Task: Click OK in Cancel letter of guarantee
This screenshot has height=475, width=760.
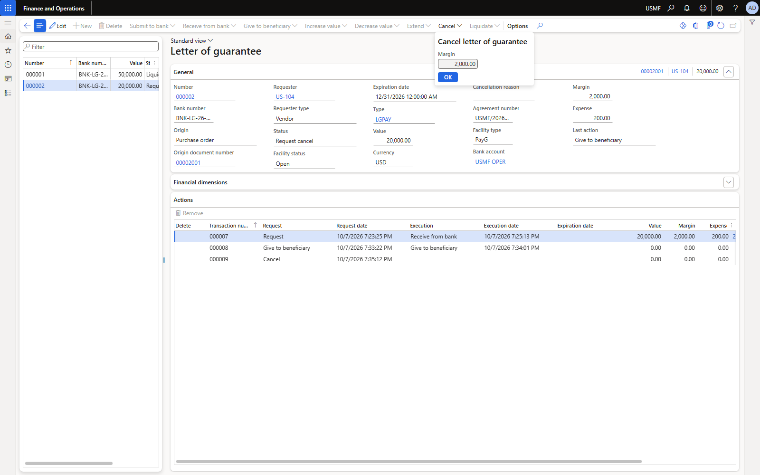Action: 448,77
